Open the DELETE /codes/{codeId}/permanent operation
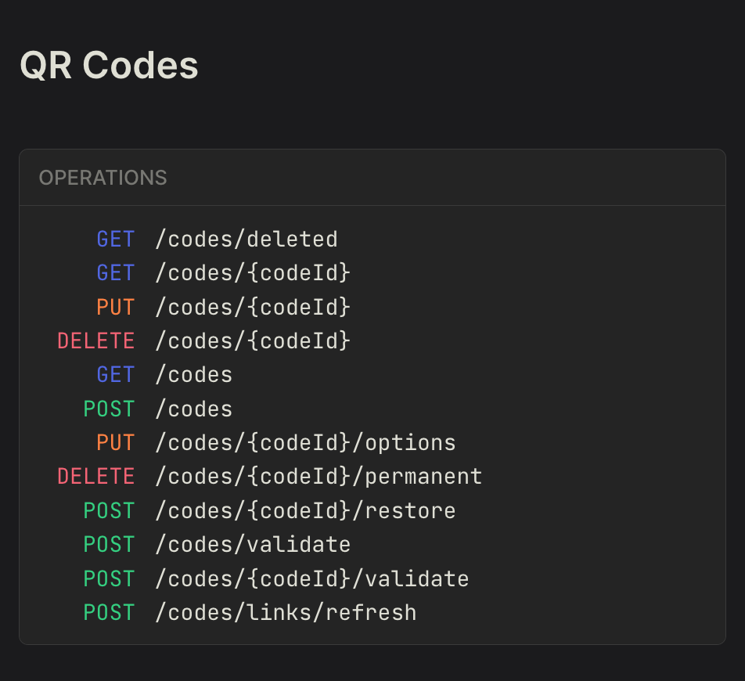The width and height of the screenshot is (745, 681). [319, 476]
